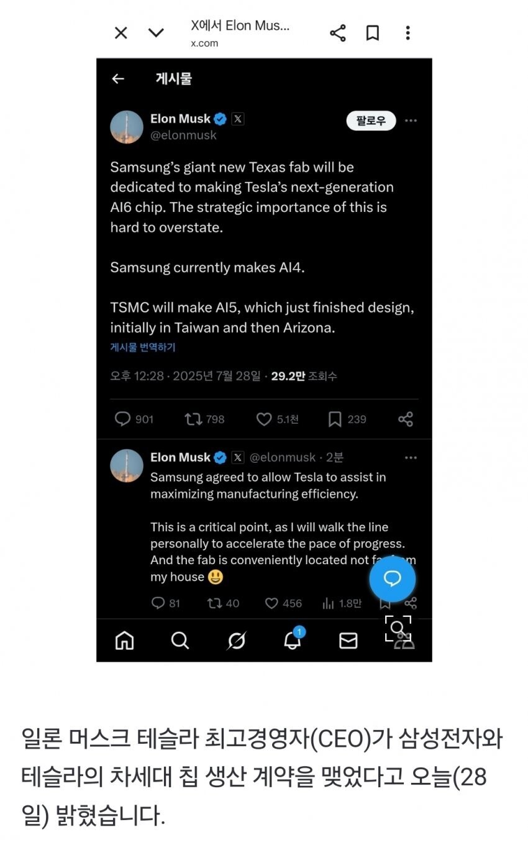The width and height of the screenshot is (528, 845).
Task: Open the main post's three-dot options
Action: [x=411, y=121]
